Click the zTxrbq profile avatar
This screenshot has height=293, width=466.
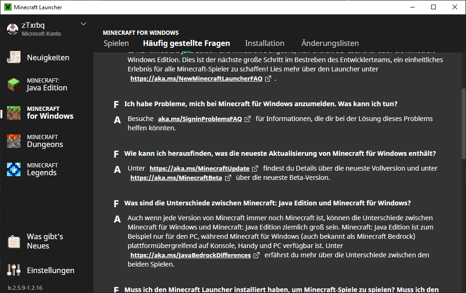pyautogui.click(x=13, y=29)
